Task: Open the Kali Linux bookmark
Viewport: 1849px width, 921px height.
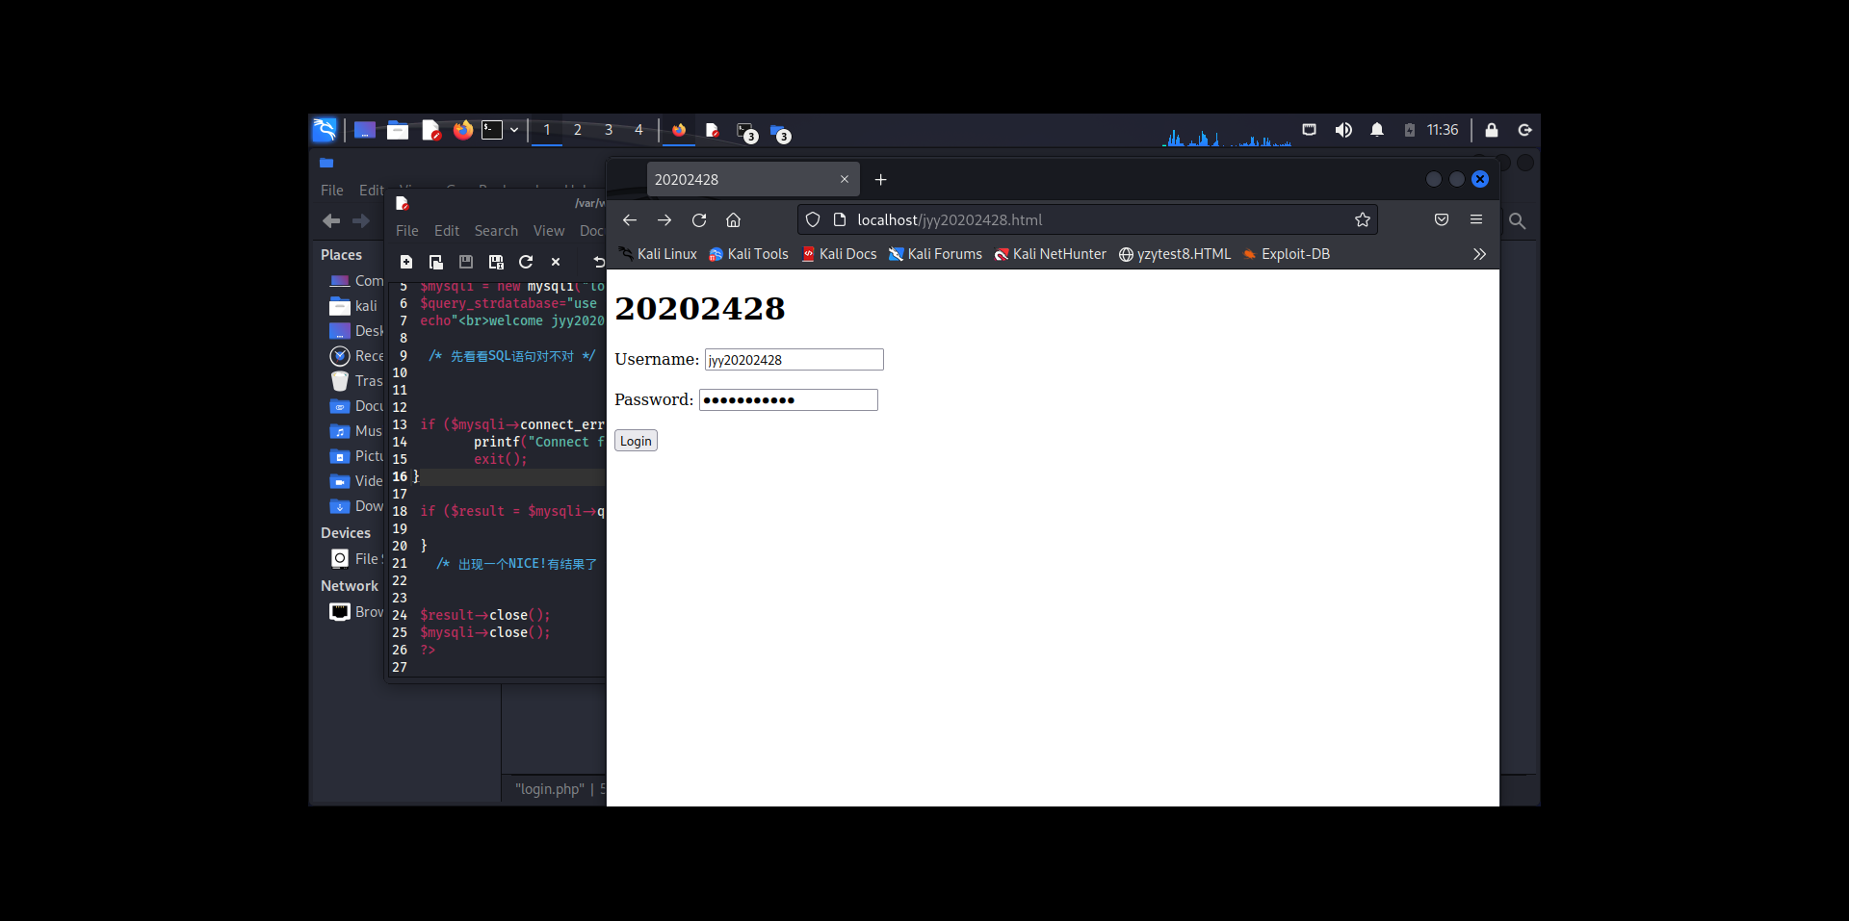Action: pyautogui.click(x=658, y=254)
